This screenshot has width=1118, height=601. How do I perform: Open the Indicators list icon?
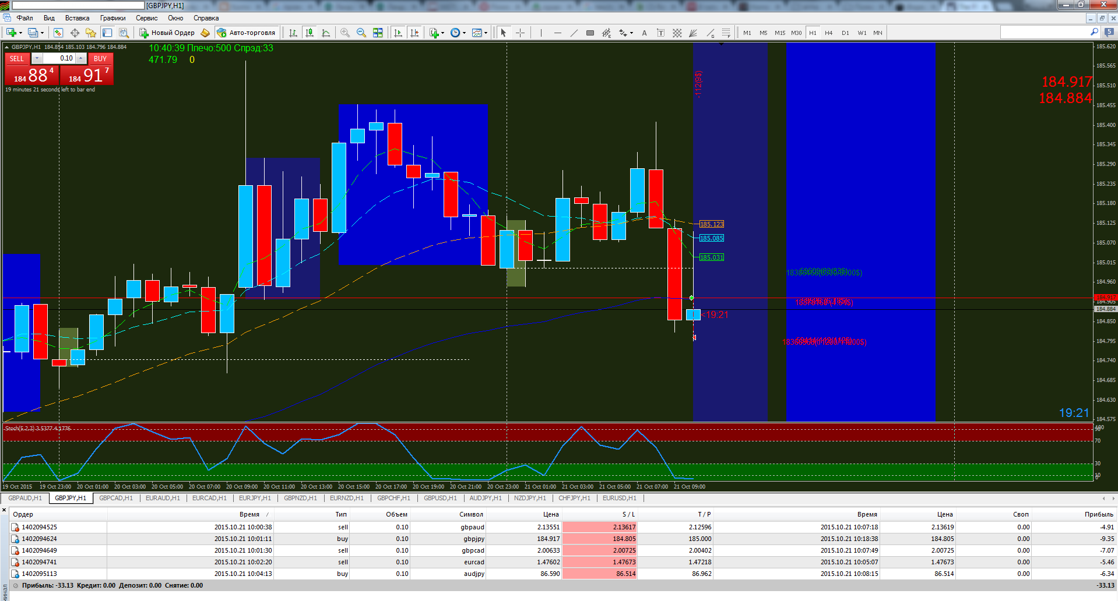point(434,33)
